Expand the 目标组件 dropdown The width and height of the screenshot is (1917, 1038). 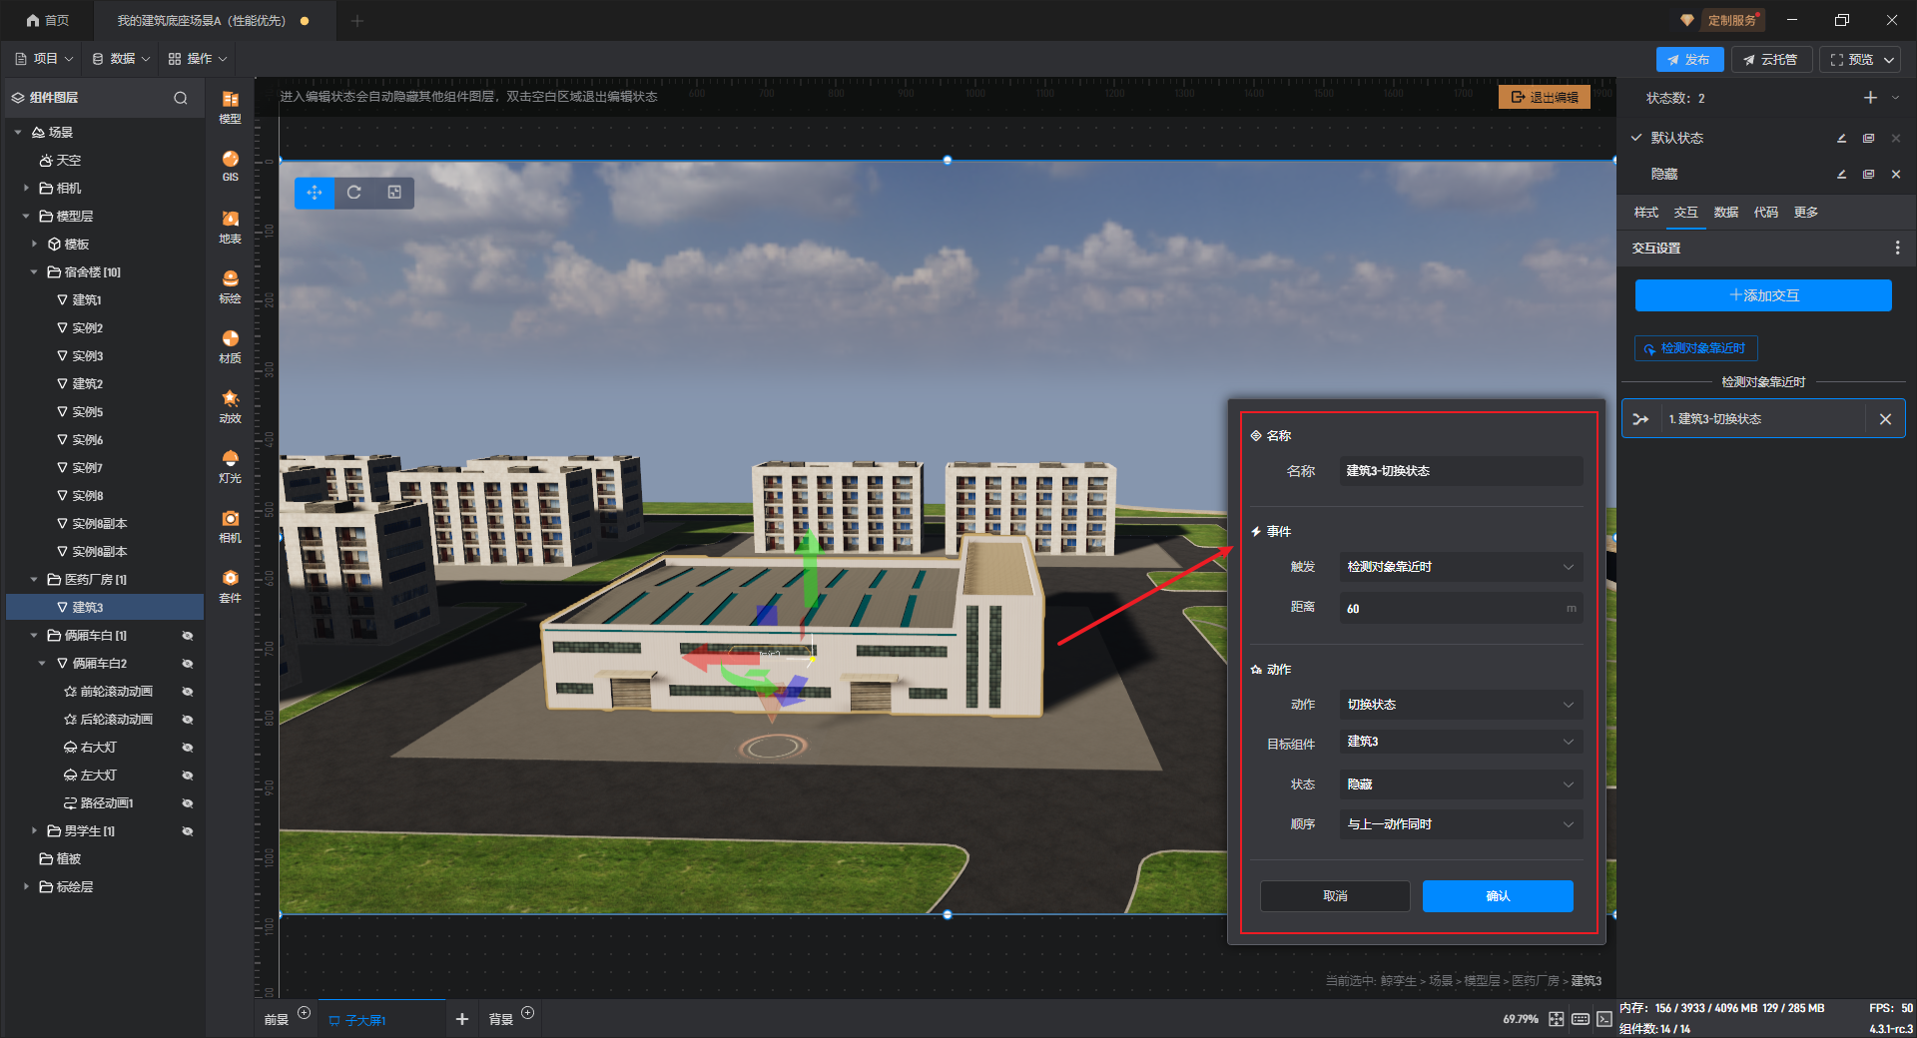click(1460, 742)
